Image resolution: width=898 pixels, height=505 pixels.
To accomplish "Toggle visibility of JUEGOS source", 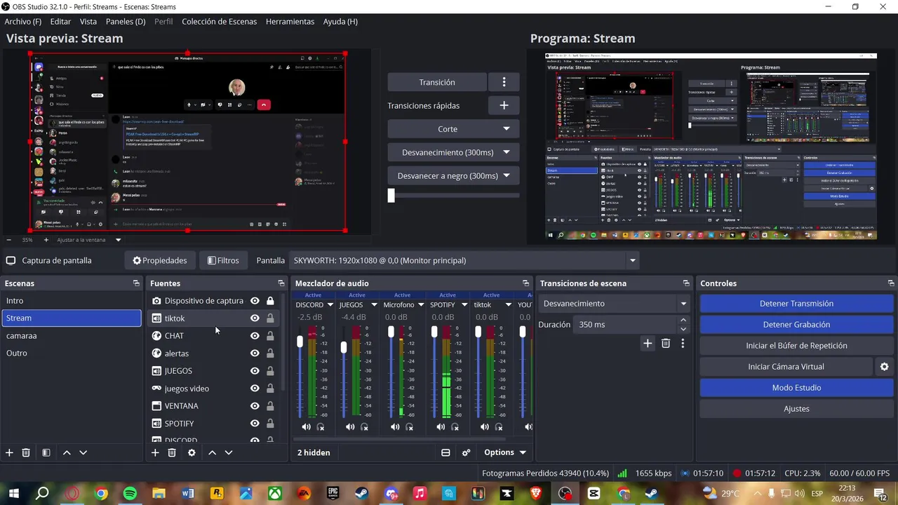I will 255,371.
